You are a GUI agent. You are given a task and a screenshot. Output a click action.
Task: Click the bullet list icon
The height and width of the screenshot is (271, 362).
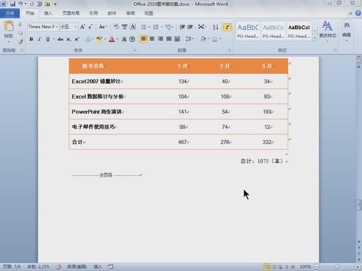coord(144,27)
